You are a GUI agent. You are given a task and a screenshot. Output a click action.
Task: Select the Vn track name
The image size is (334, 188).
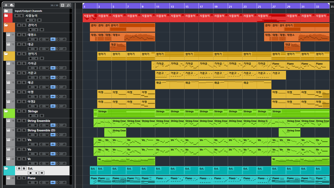pos(30,140)
